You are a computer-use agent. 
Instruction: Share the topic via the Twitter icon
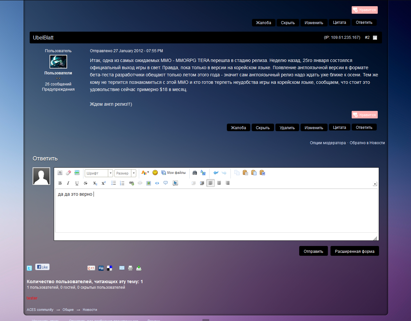point(29,268)
